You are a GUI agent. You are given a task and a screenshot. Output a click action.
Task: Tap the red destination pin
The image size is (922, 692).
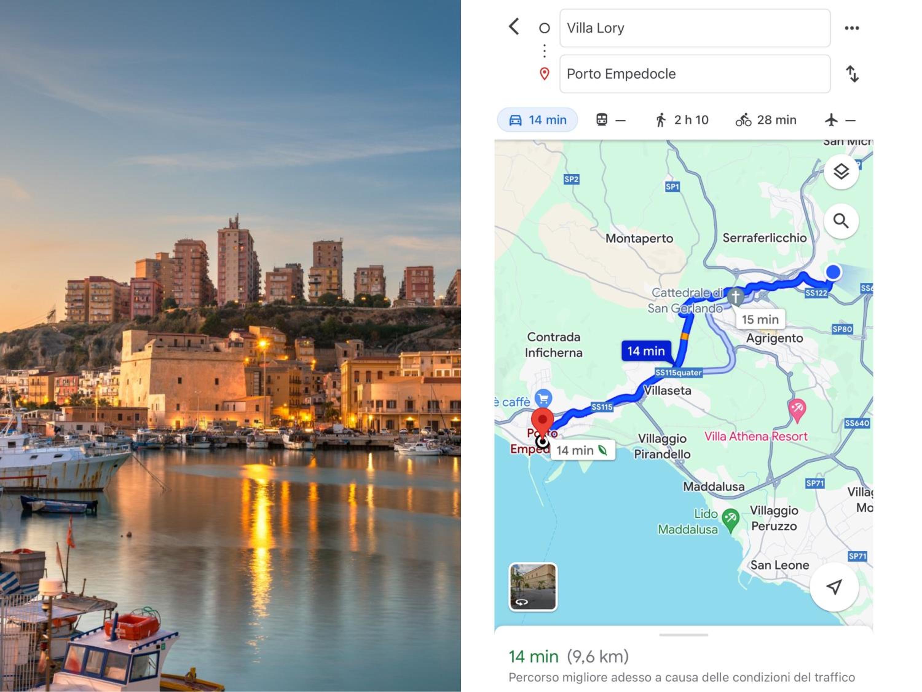tap(542, 423)
